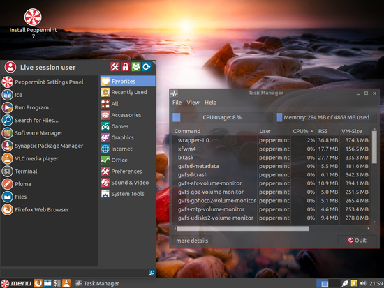Open the Sound & Video category
Screen dimensions: 384x288
(128, 183)
